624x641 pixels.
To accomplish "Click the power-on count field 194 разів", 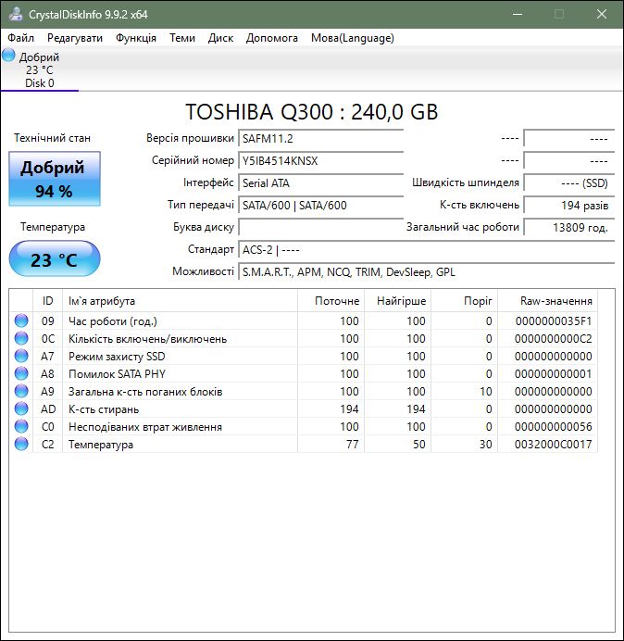I will [x=568, y=205].
